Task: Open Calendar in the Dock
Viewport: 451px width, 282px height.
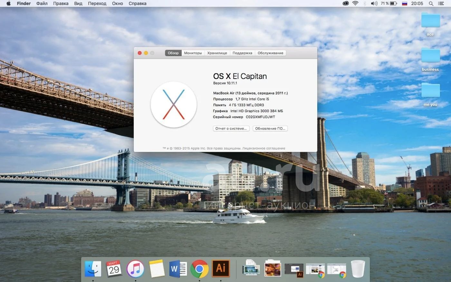Action: [x=114, y=269]
